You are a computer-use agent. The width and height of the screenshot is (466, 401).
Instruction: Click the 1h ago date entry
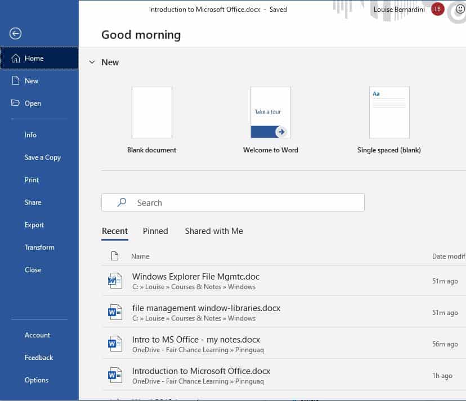tap(442, 376)
